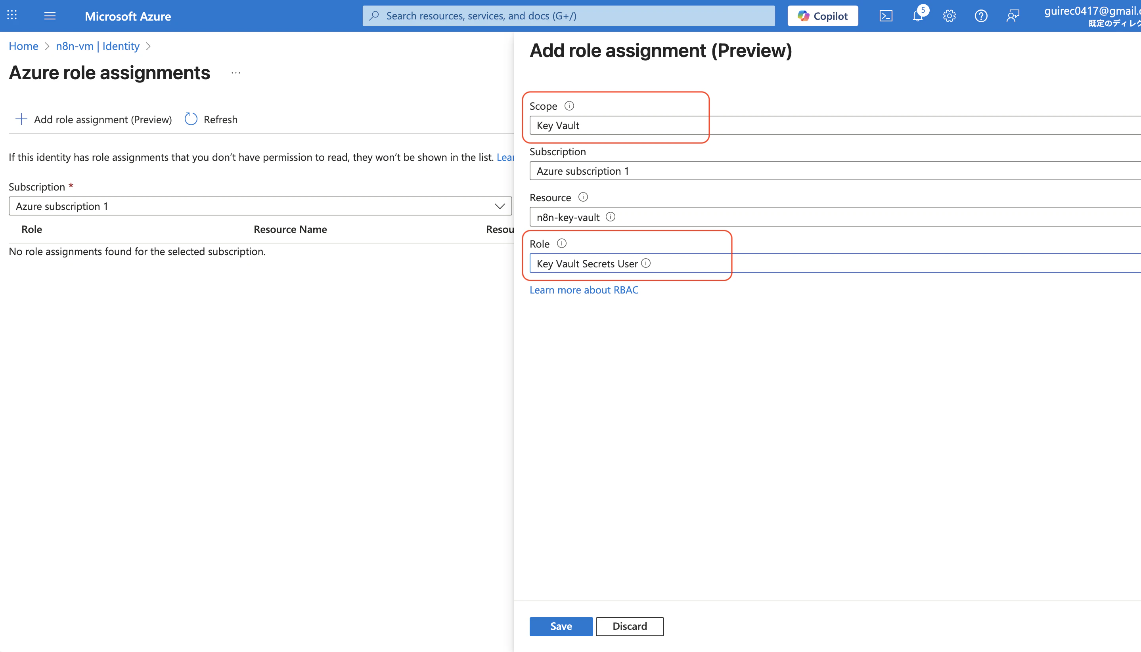
Task: Click the info icon beside Role label
Action: (561, 243)
